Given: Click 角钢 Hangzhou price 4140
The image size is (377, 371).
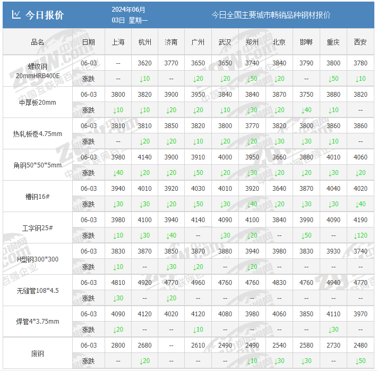Looking at the screenshot, I should pos(145,157).
